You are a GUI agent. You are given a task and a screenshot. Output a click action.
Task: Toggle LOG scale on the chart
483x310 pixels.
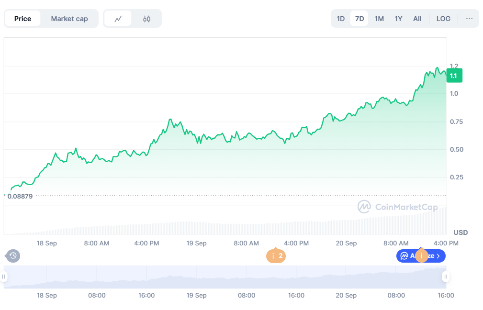443,19
